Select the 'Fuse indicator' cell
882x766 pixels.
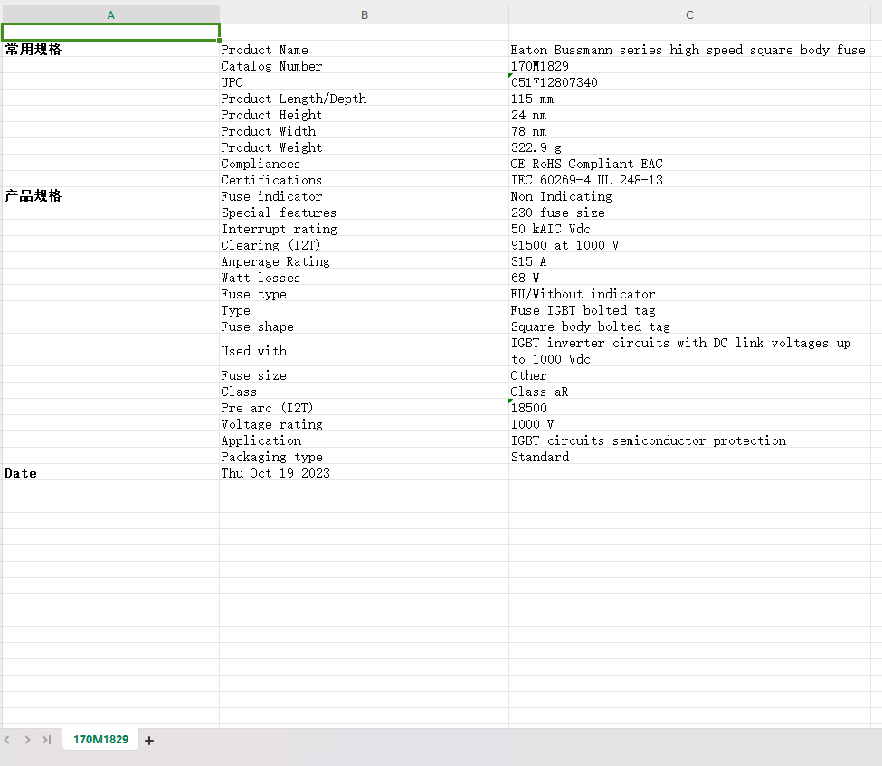(x=364, y=196)
